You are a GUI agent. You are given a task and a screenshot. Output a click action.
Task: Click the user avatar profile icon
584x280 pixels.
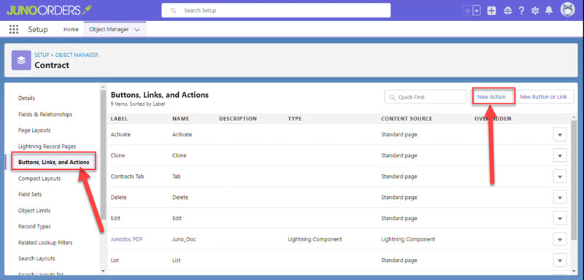tap(568, 10)
